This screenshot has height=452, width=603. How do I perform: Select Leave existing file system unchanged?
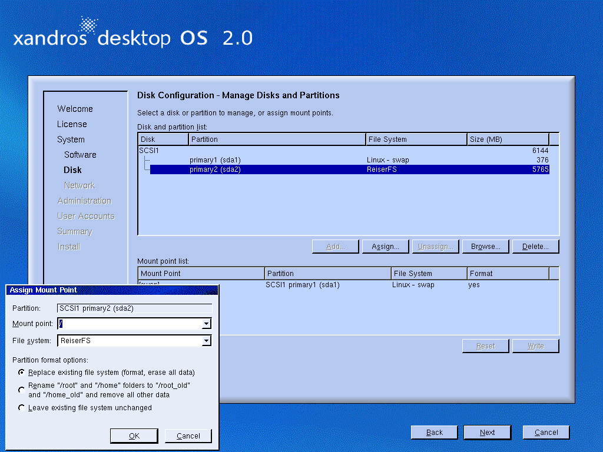tap(22, 408)
